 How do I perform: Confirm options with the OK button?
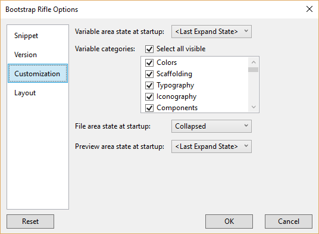click(x=229, y=221)
